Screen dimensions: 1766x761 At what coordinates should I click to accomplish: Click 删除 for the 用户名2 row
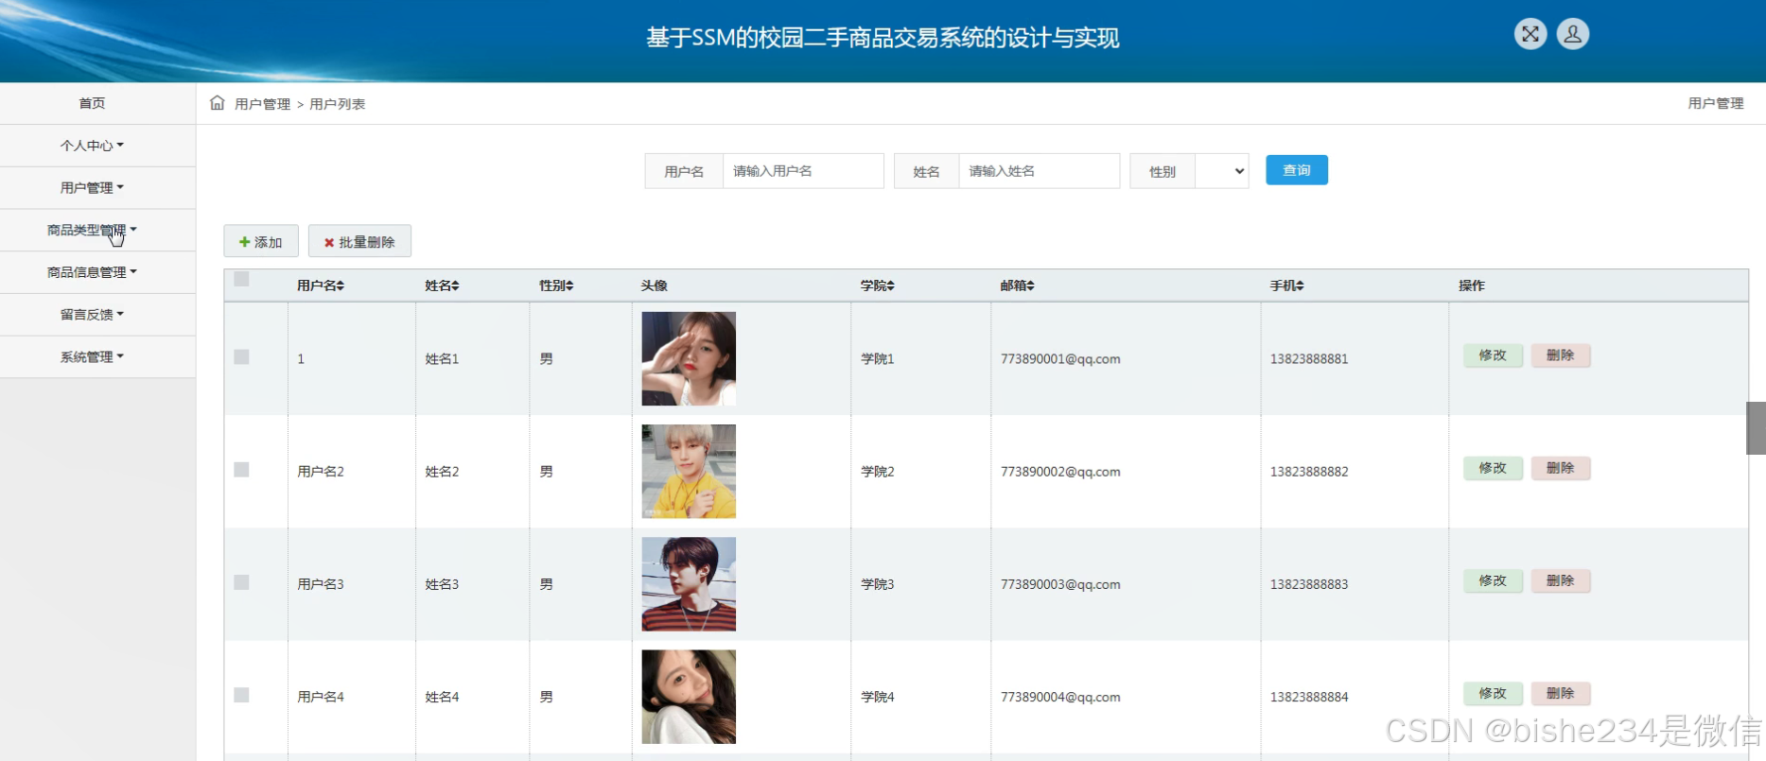pos(1560,468)
